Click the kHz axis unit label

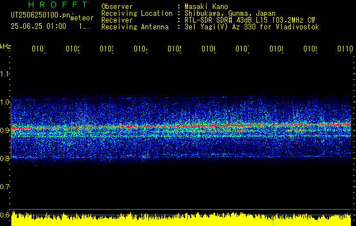coord(5,46)
